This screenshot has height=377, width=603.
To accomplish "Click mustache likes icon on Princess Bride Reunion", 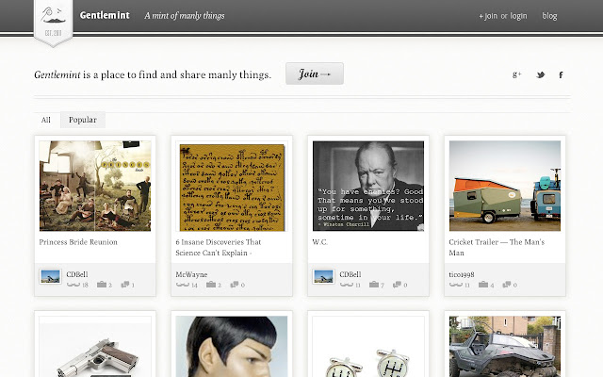I will coord(73,285).
